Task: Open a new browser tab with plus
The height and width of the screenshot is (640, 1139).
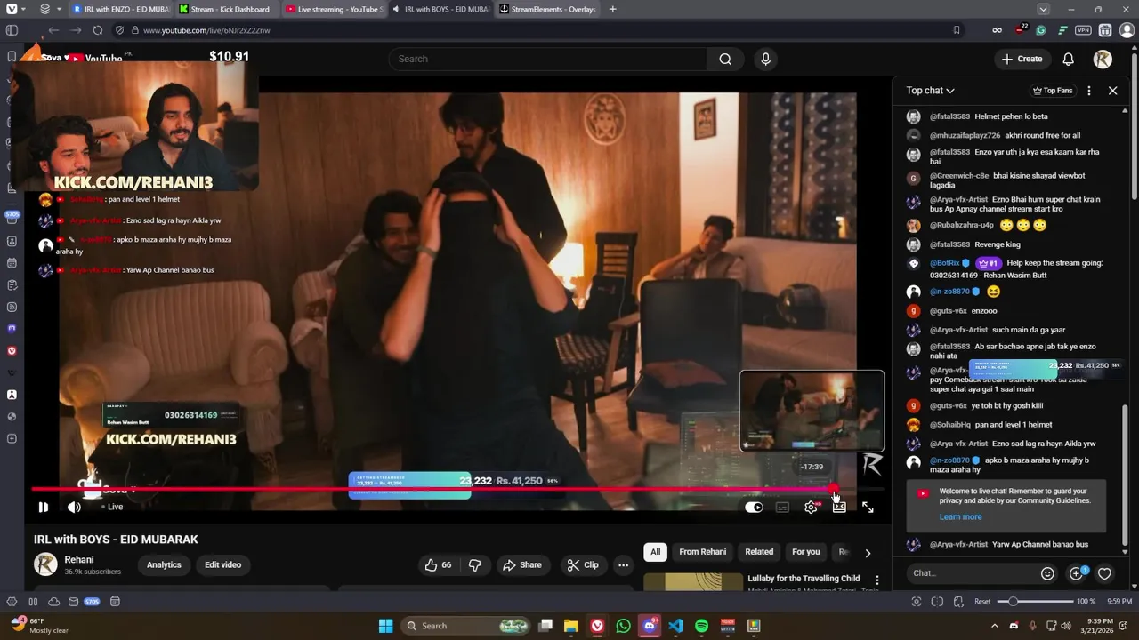Action: coord(612,9)
